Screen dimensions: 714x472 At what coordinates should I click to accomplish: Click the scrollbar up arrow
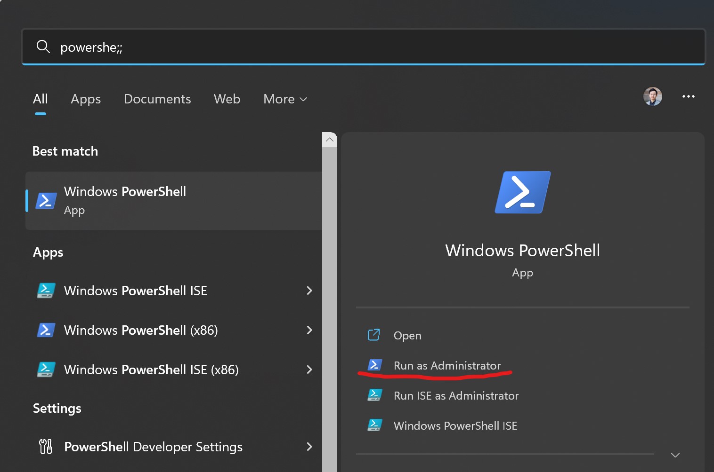point(330,140)
